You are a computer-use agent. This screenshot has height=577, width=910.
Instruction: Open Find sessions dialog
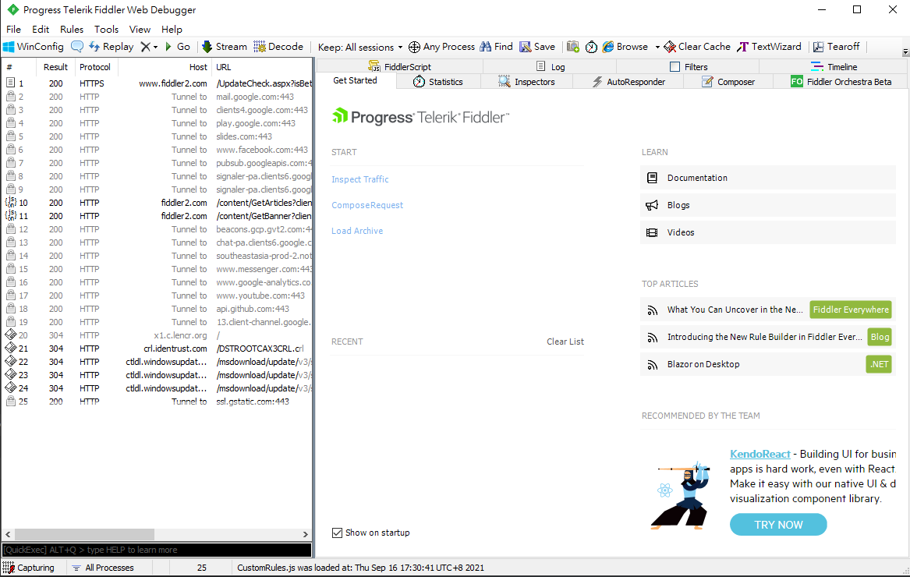click(496, 47)
